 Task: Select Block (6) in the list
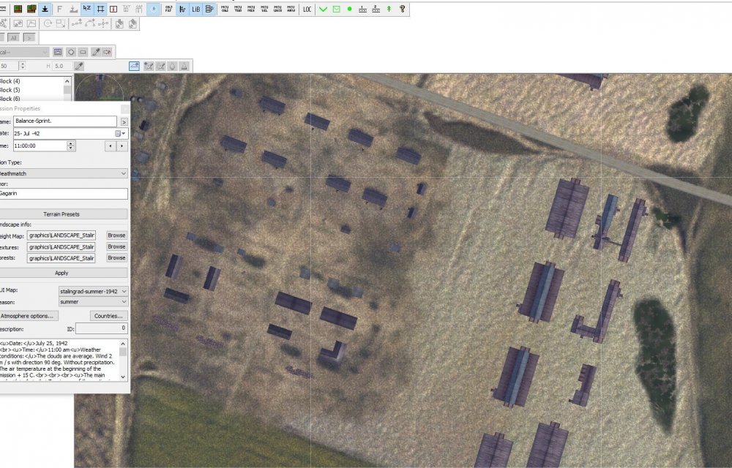pos(10,99)
